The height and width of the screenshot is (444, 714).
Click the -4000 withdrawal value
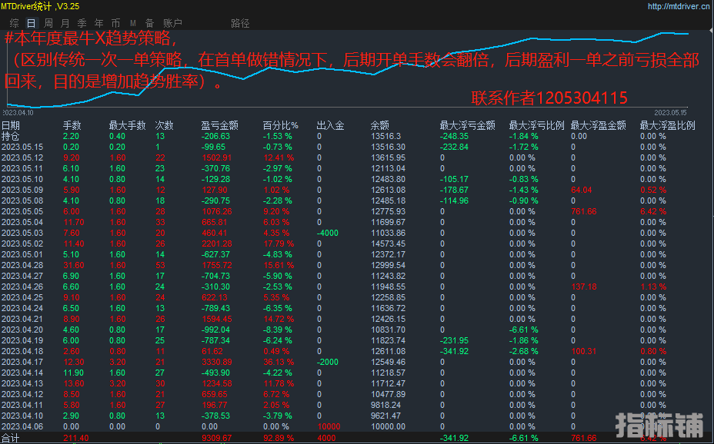[x=328, y=233]
